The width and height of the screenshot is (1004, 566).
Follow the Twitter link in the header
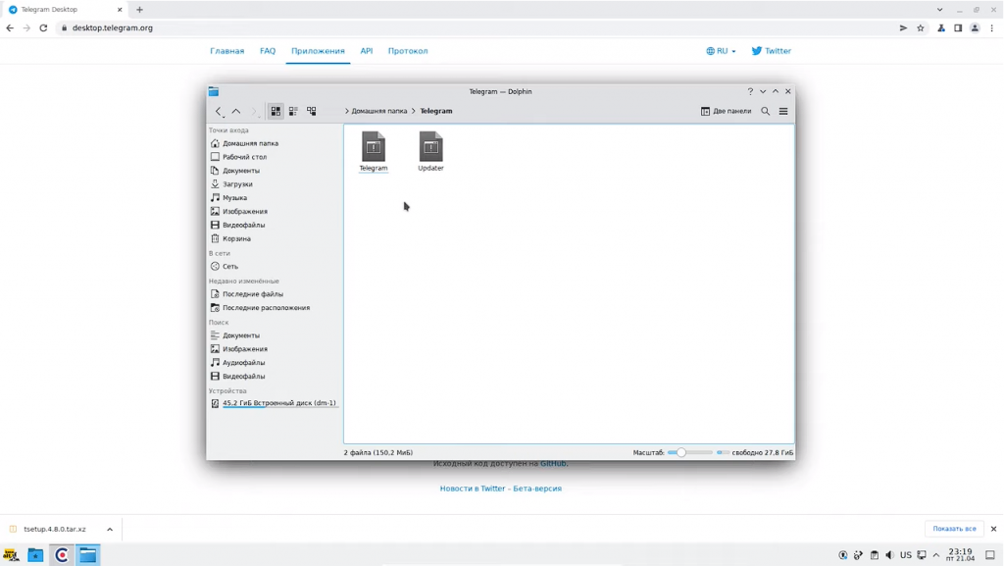coord(772,51)
